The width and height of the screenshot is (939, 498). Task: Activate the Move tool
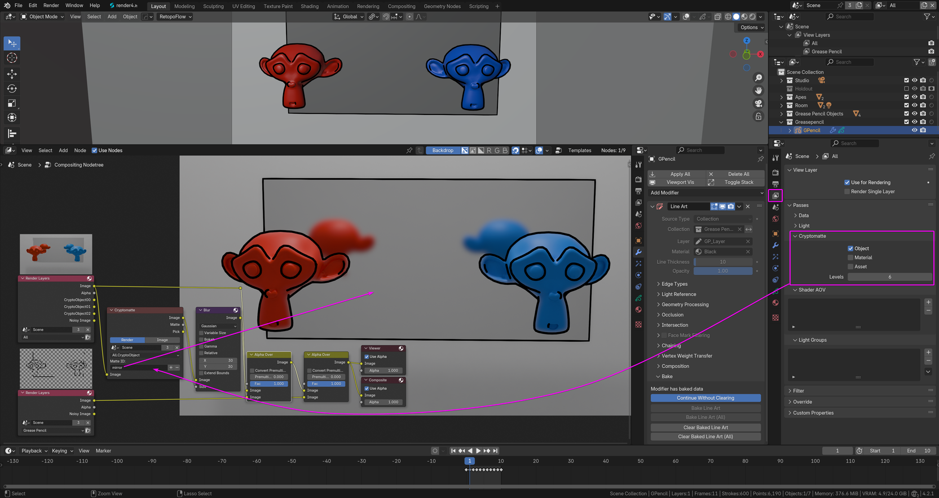(x=12, y=74)
